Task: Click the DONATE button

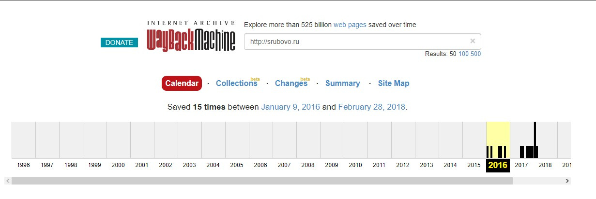Action: tap(119, 43)
